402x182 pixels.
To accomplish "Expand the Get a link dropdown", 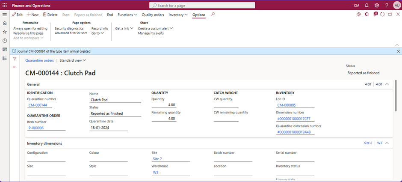I will (124, 29).
